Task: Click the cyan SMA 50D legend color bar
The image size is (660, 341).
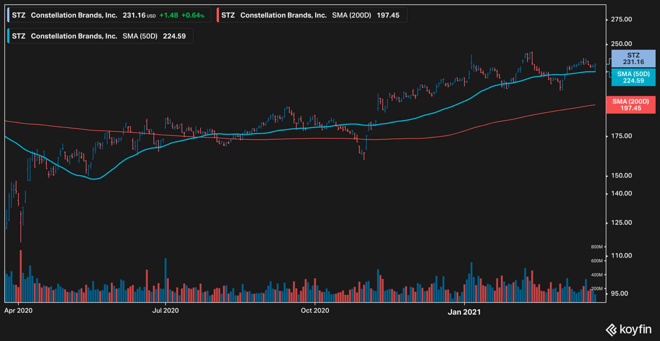Action: pyautogui.click(x=8, y=36)
